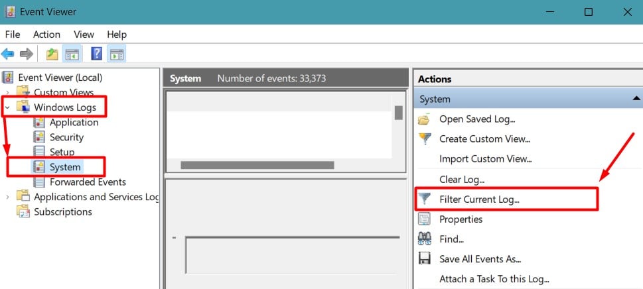Expand Applications and Services Logs node
643x289 pixels.
coord(7,197)
